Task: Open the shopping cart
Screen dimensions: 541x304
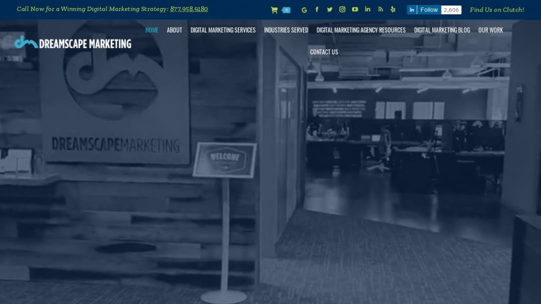Action: click(x=275, y=9)
